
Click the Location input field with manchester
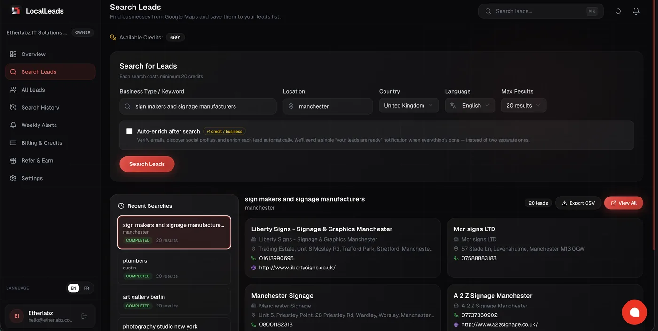[328, 106]
